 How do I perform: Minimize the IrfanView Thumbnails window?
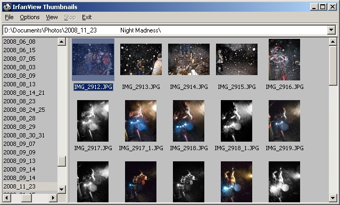click(314, 7)
